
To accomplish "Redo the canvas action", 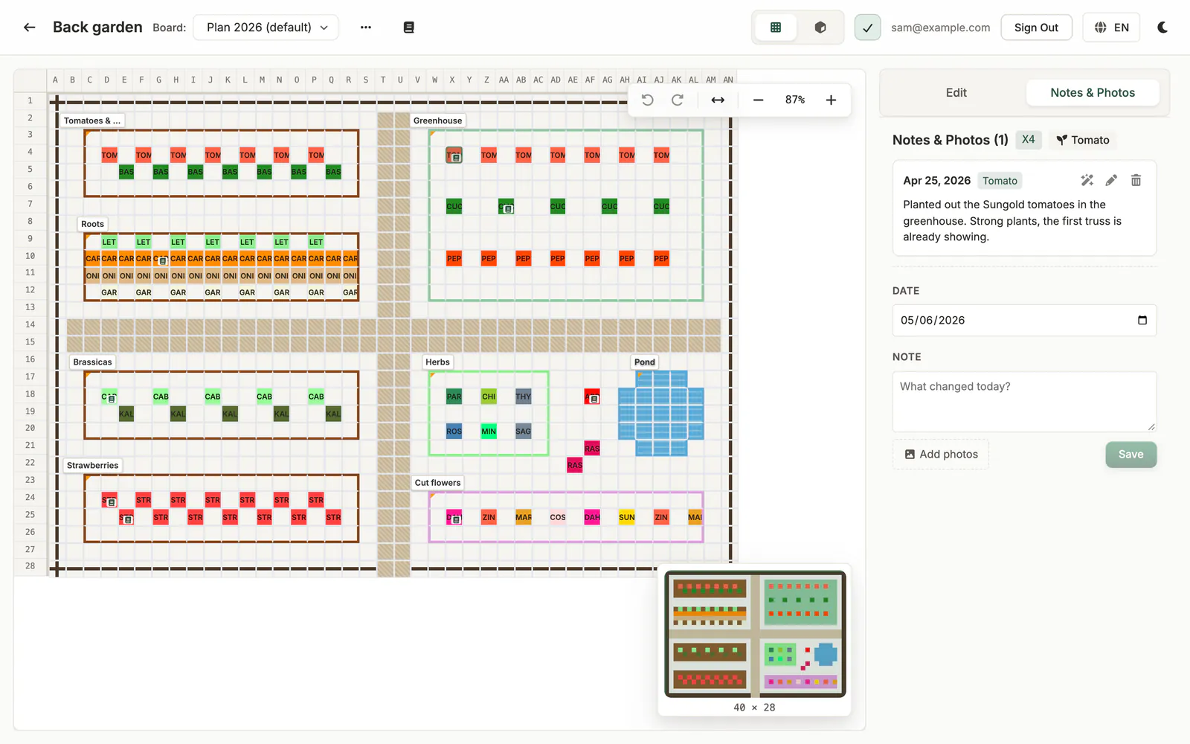I will [x=677, y=100].
